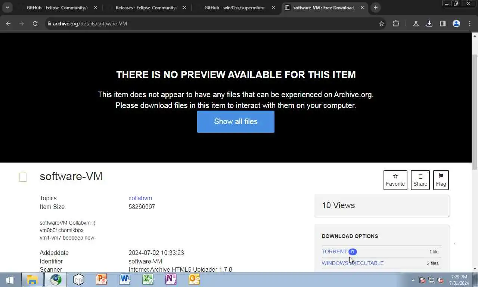Click the page vertical scrollbar thumb
The height and width of the screenshot is (287, 478).
point(475,111)
